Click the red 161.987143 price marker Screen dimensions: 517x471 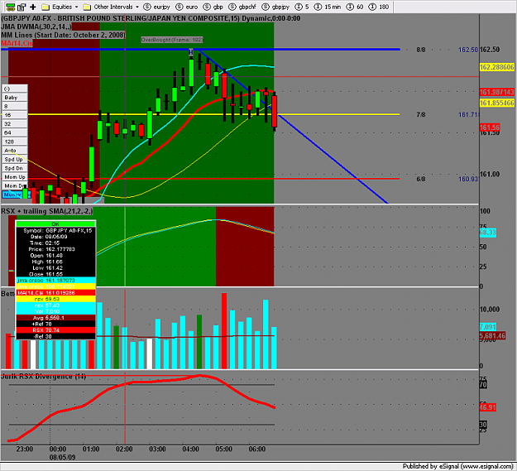click(x=496, y=93)
